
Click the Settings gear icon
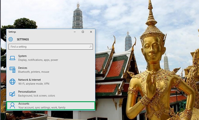(11, 39)
